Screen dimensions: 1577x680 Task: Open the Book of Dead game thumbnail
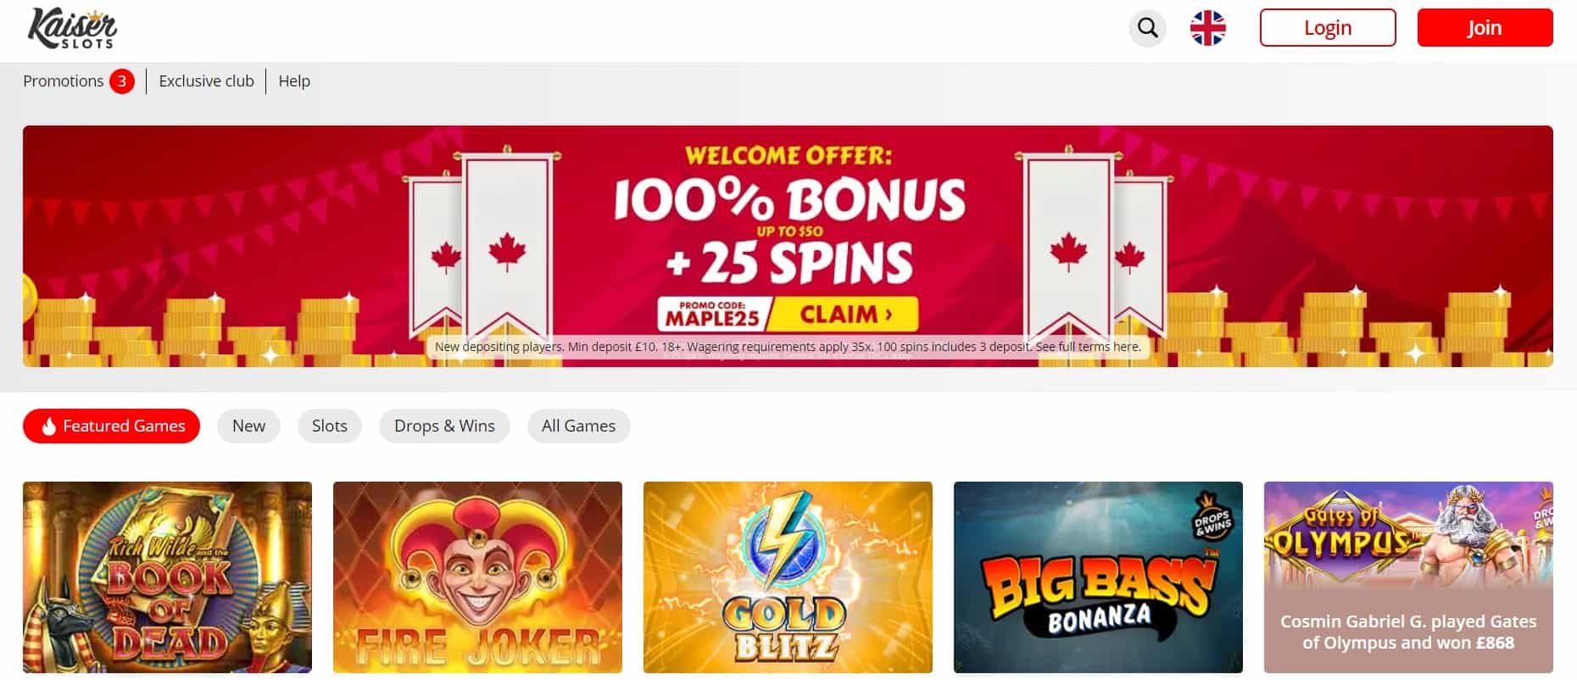click(x=167, y=577)
